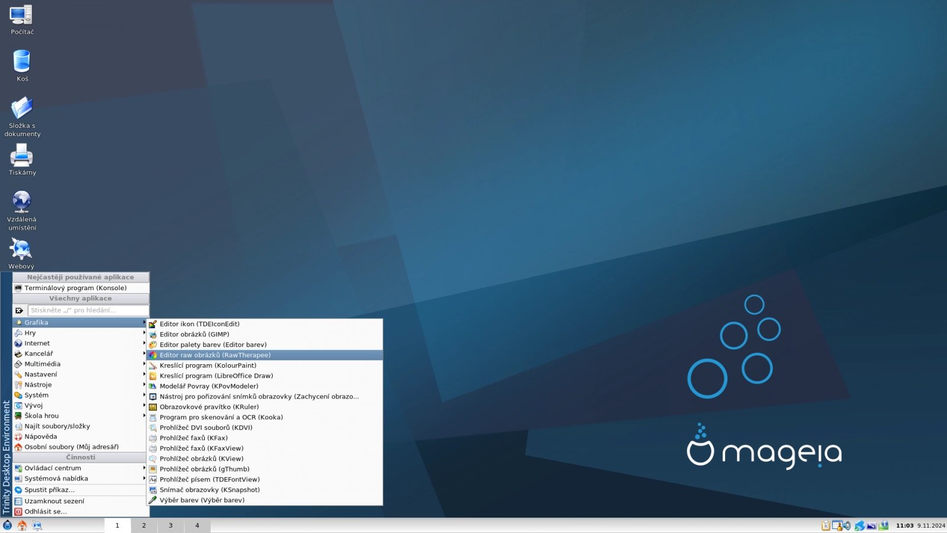Viewport: 947px width, 533px height.
Task: Launch Prohlížeč DVI souborů (KDVI)
Action: pos(265,428)
